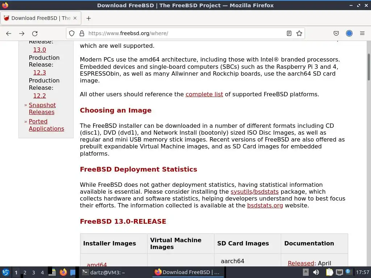Click the forward navigation arrow
371x278 pixels.
[22, 33]
